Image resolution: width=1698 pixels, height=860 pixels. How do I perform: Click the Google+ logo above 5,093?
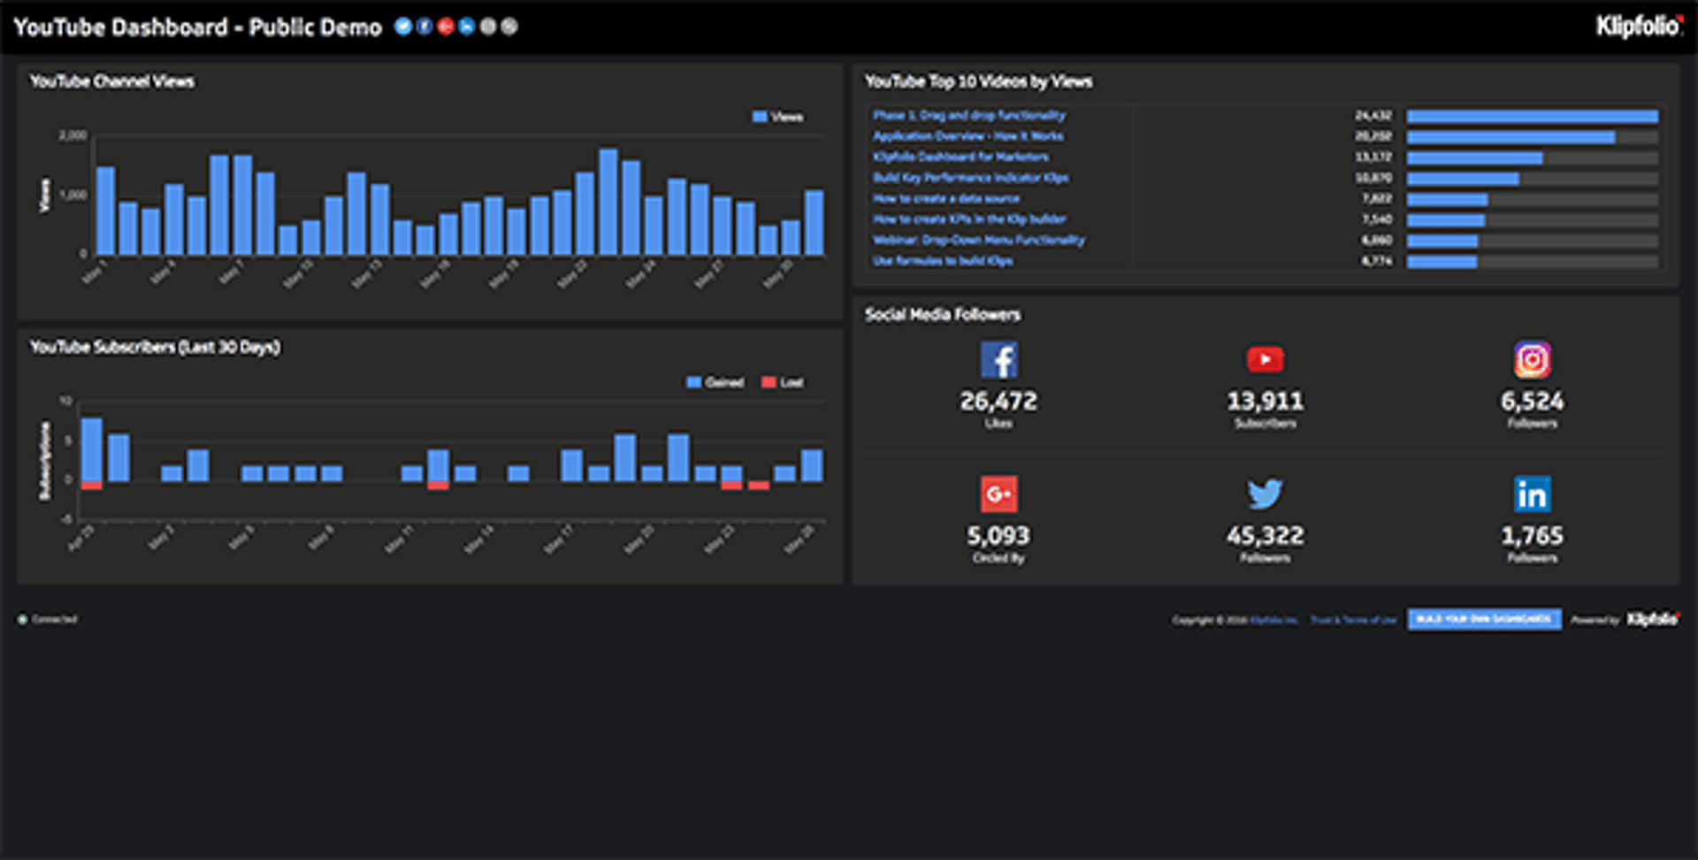coord(998,495)
